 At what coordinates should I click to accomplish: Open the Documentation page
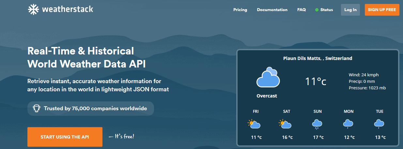272,10
